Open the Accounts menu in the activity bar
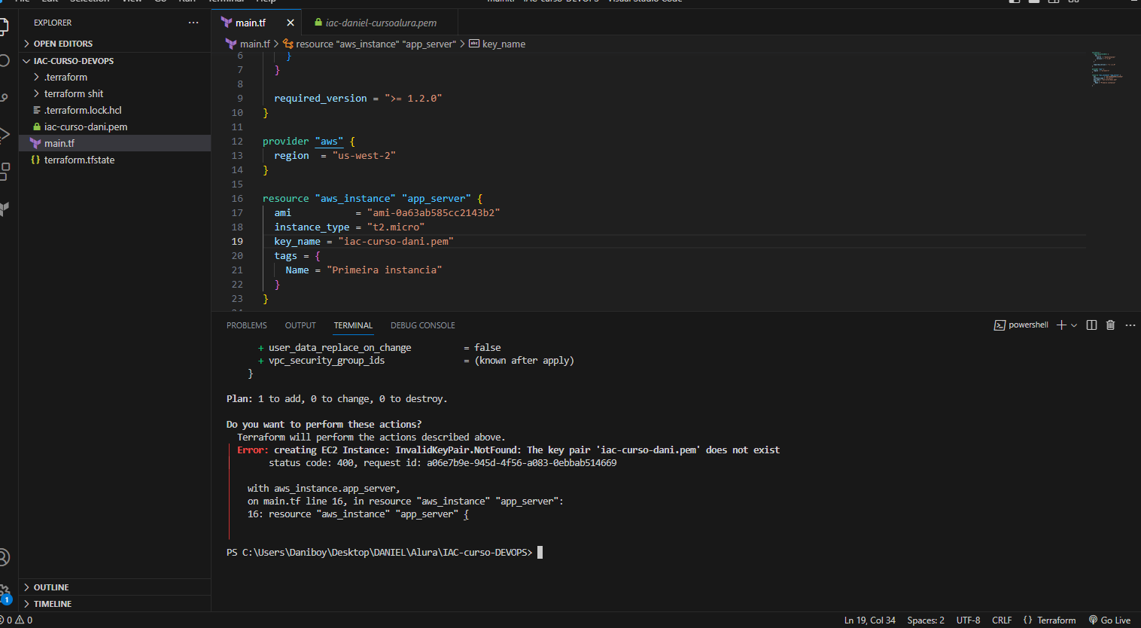Viewport: 1141px width, 628px height. [3, 557]
